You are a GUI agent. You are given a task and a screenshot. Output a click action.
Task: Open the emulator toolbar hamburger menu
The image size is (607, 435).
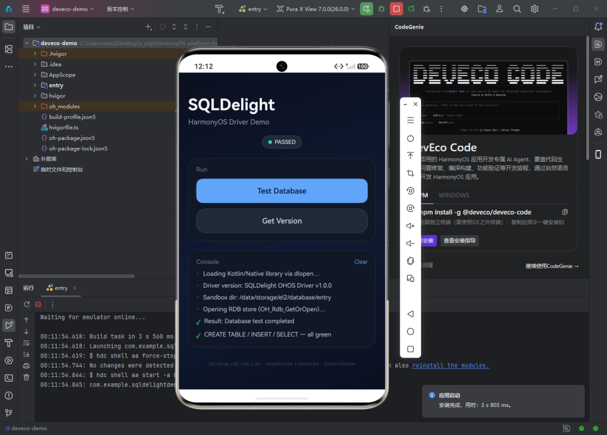point(410,120)
